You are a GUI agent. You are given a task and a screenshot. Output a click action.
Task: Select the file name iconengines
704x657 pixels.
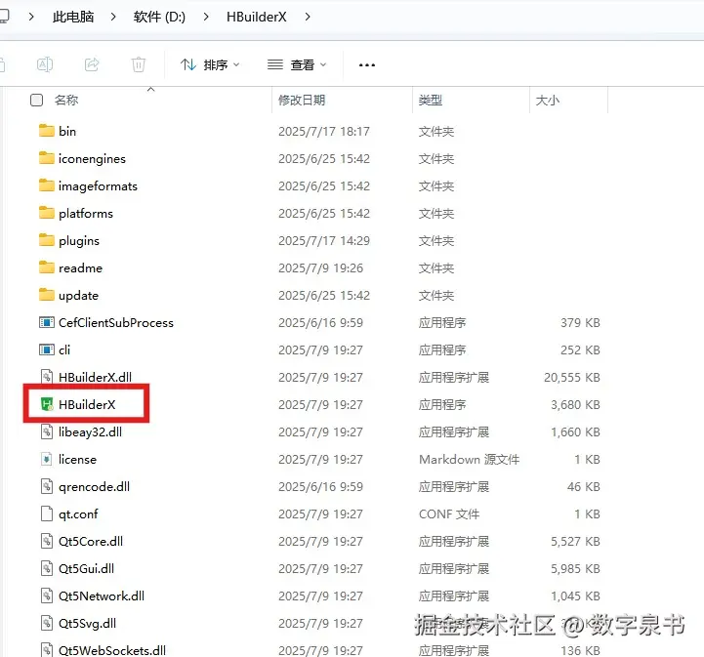pos(92,159)
